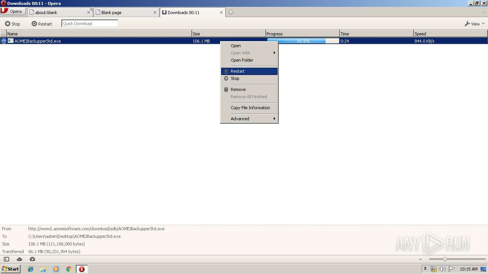The width and height of the screenshot is (488, 274).
Task: Choose Stop in the context menu
Action: (x=249, y=78)
